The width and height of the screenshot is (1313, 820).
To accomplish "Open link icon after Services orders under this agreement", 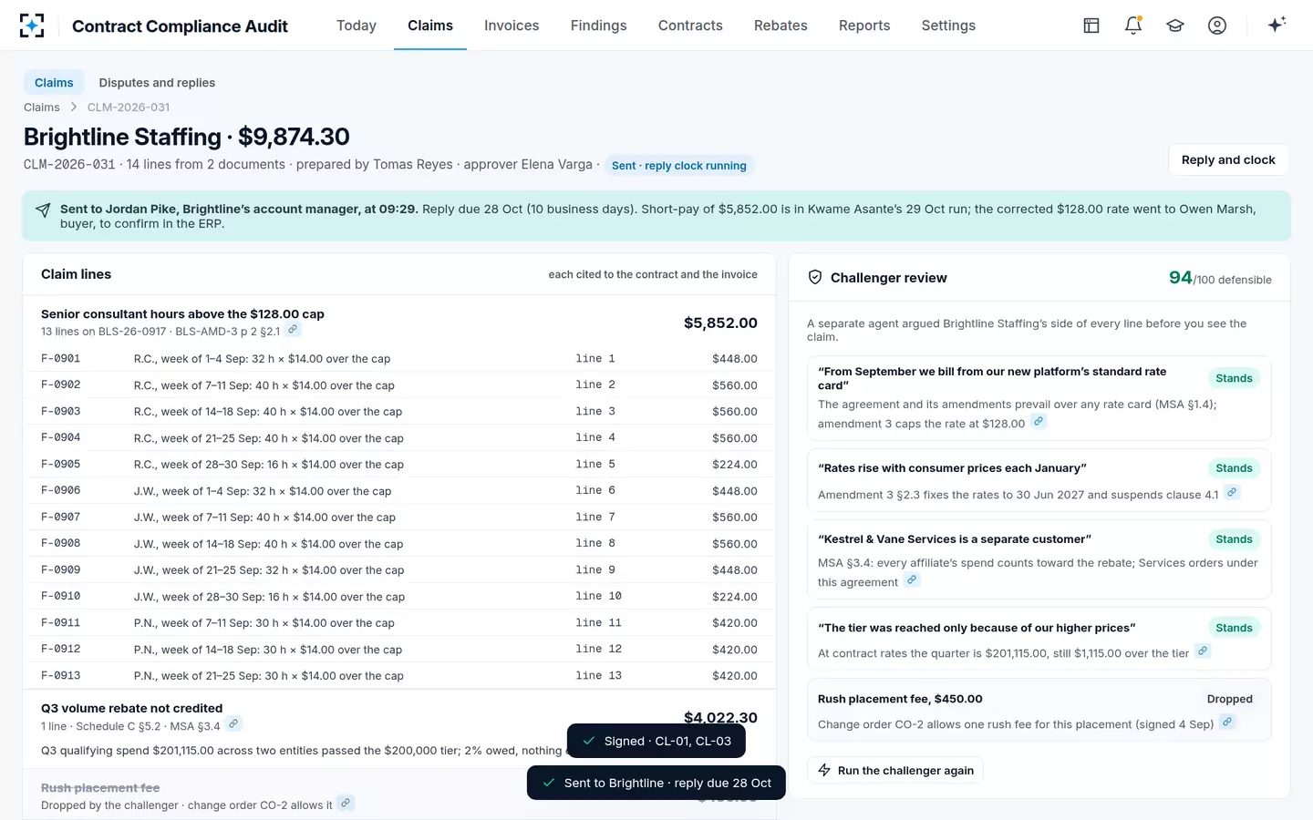I will 912,580.
